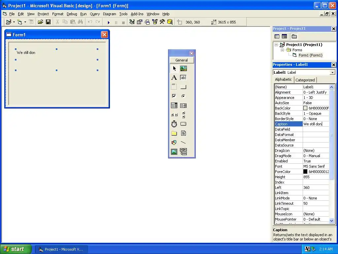Select the Timer tool in toolbox
The width and height of the screenshot is (338, 254).
point(174,124)
